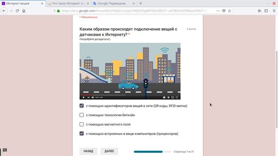Screen dimensions: 278x156
Task: Check the магнитного поля option
Action: 82,124
